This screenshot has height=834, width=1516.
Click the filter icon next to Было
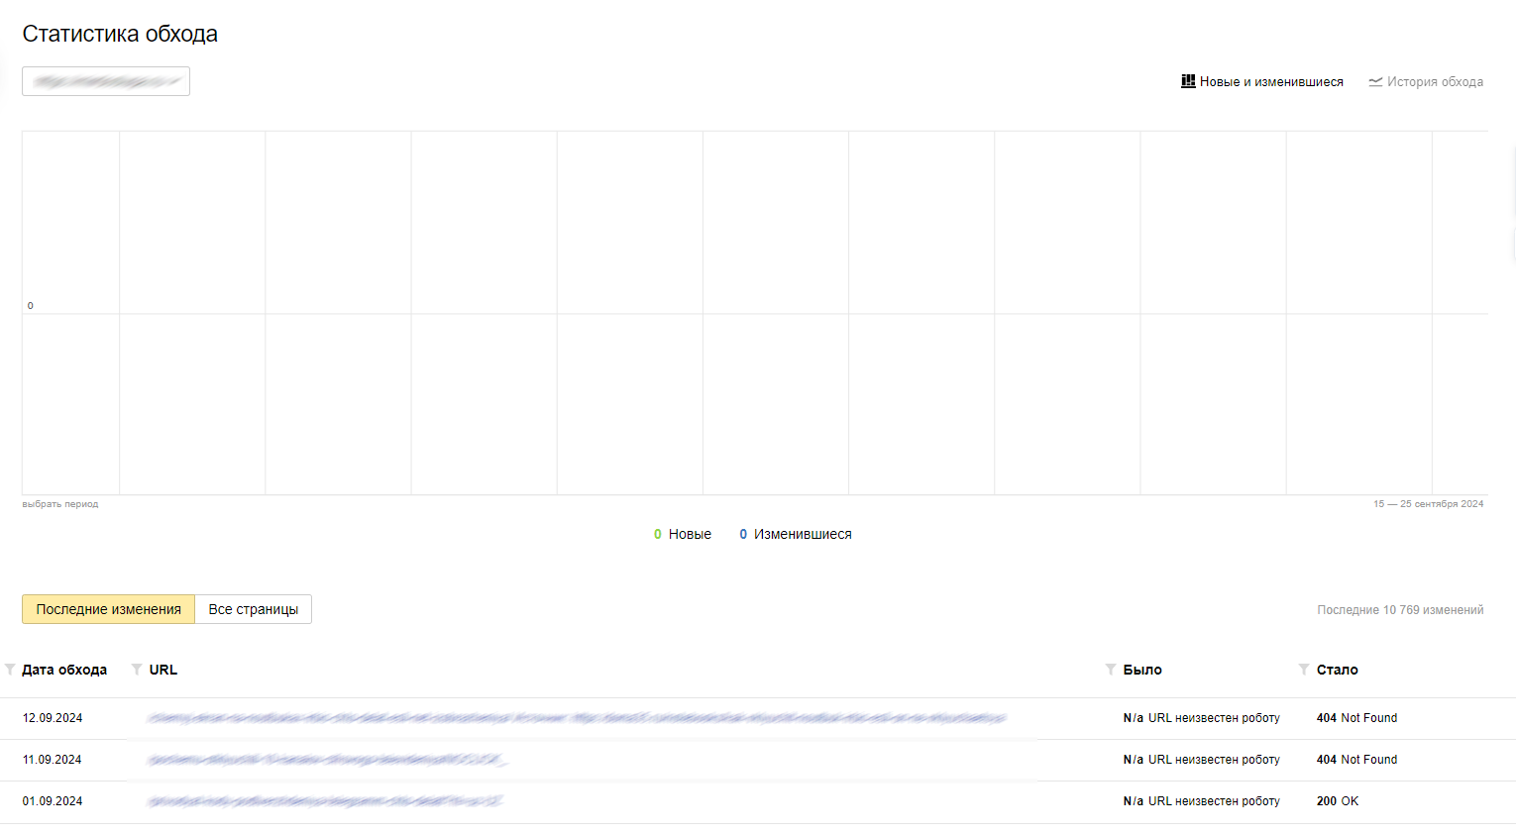coord(1111,670)
